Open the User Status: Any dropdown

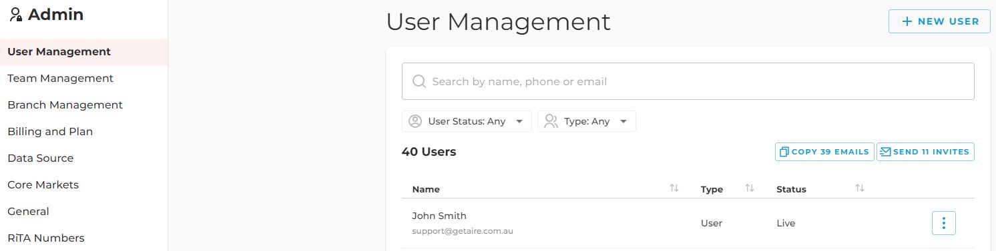click(467, 121)
